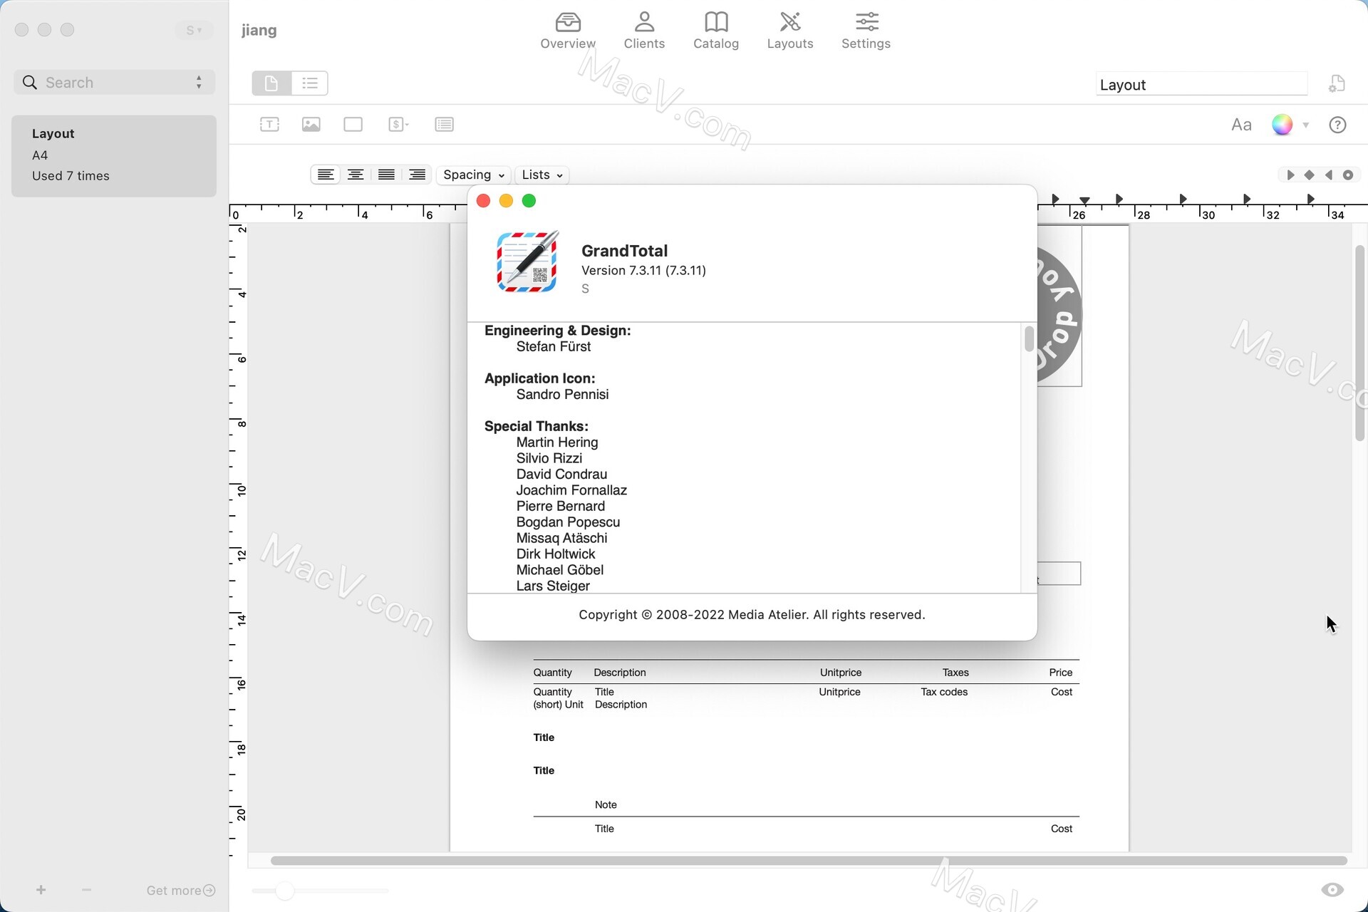Open the Catalog section
This screenshot has height=912, width=1368.
point(716,31)
